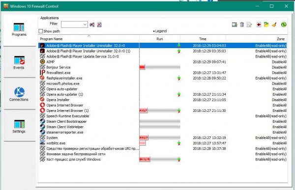Click the AIMP application icon
Screen dimensions: 295x190
(x=42, y=62)
